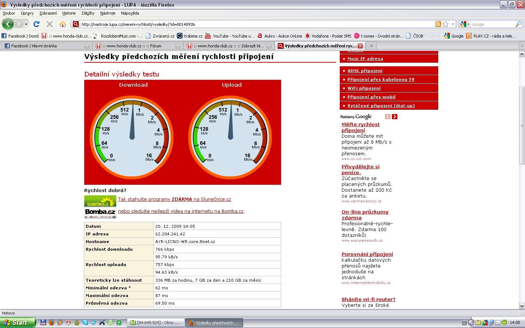Expand the navigation history dropdown arrow
The width and height of the screenshot is (525, 328).
click(26, 24)
